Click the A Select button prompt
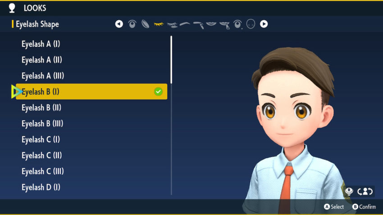Image resolution: width=383 pixels, height=215 pixels. [x=334, y=207]
